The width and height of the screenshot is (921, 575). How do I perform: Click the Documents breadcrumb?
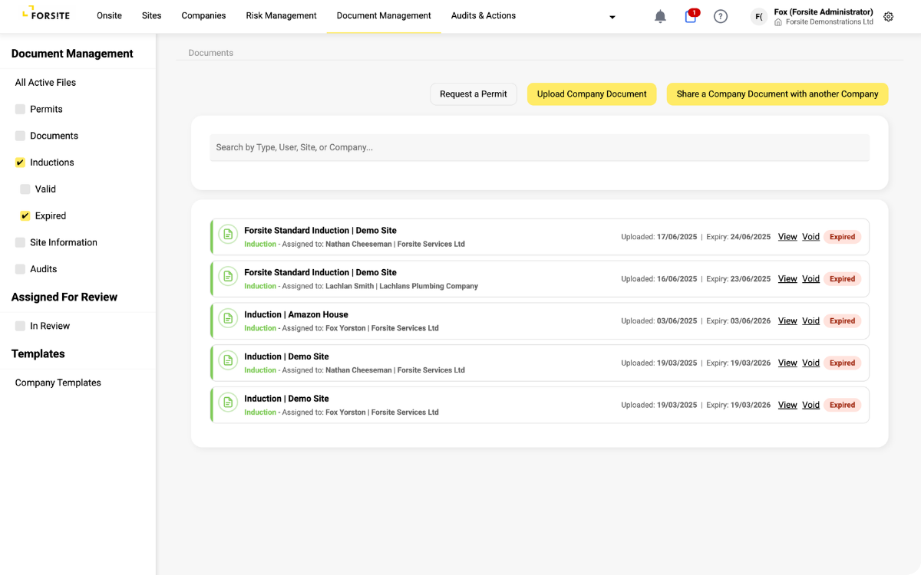211,53
